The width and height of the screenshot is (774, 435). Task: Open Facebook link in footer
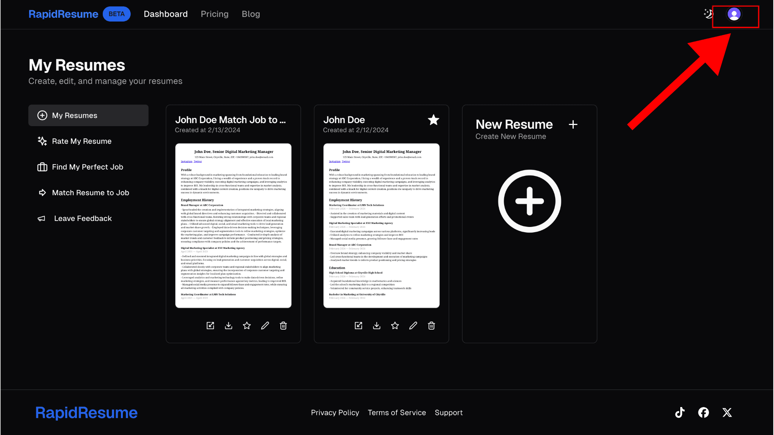coord(703,412)
